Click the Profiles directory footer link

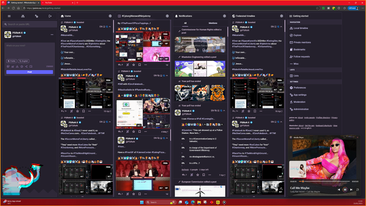click(x=323, y=117)
